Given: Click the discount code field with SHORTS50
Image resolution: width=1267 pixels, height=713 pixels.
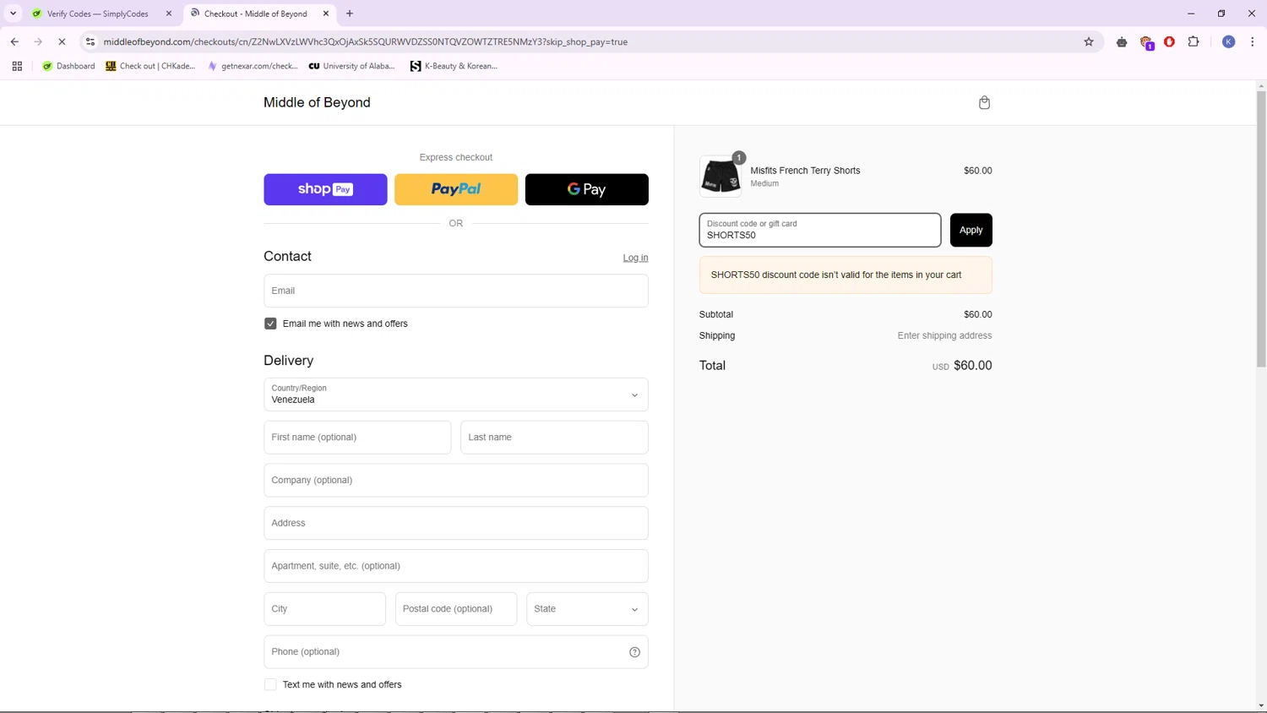Looking at the screenshot, I should tap(820, 230).
